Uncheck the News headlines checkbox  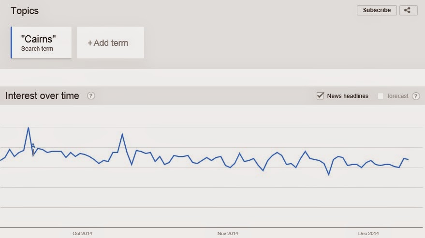click(x=320, y=96)
